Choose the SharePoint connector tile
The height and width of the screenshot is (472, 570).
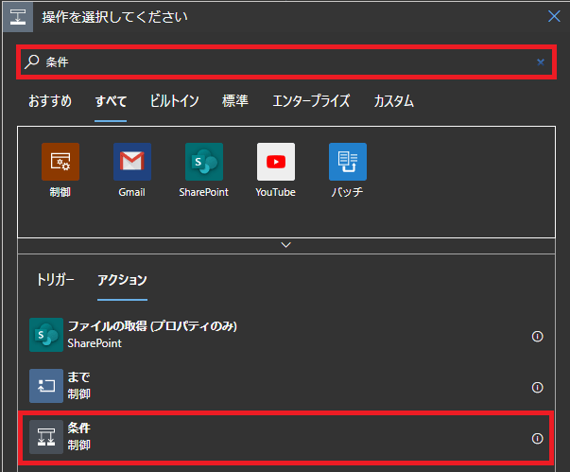(204, 162)
